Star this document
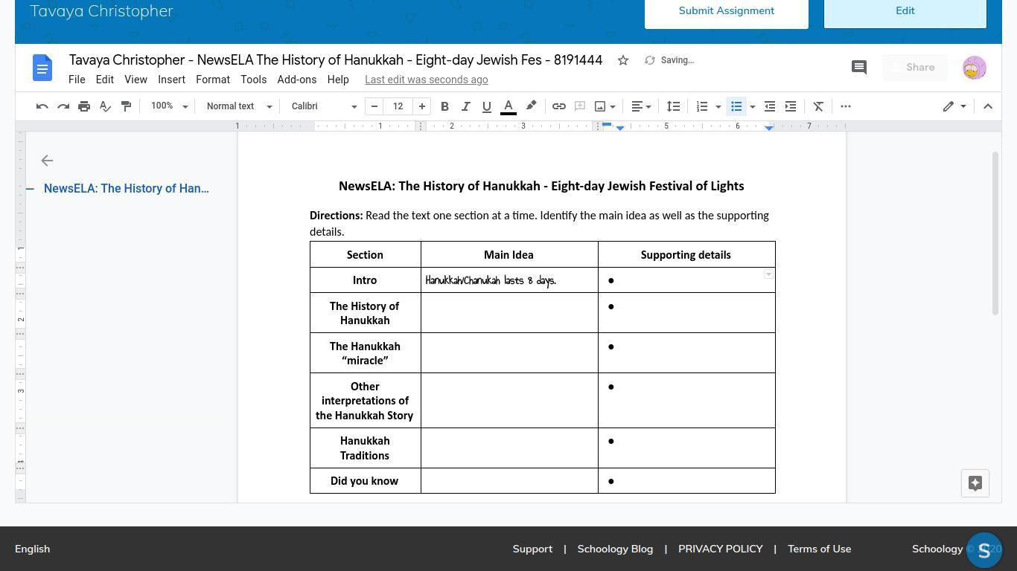 point(623,60)
